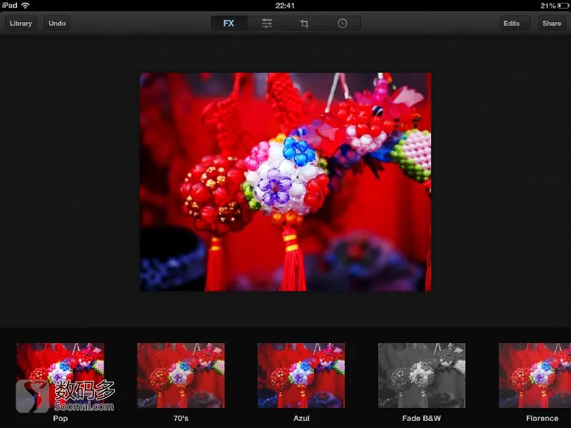Tap the Undo button
The width and height of the screenshot is (571, 428).
click(x=57, y=24)
